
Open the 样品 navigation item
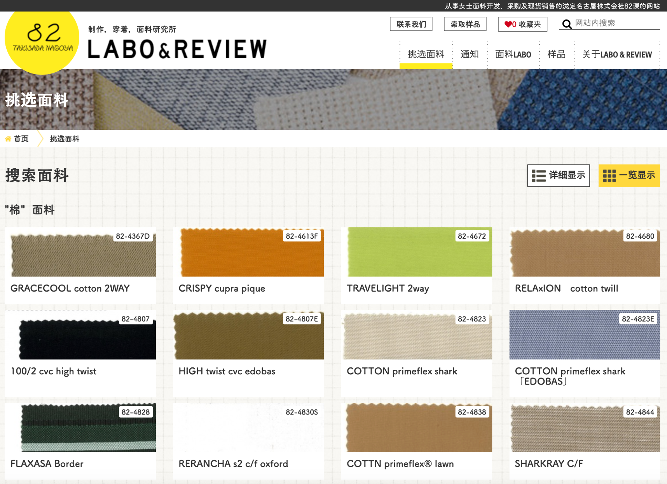pos(556,54)
